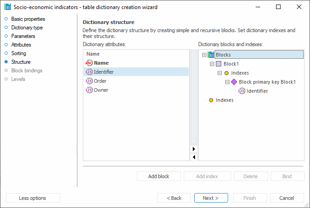Go to Basic properties step
The height and width of the screenshot is (208, 310).
pyautogui.click(x=28, y=19)
